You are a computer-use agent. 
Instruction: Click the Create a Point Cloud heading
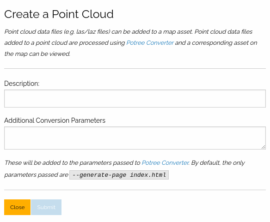(59, 14)
